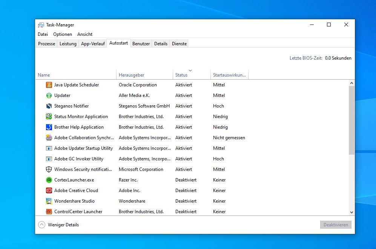Click Wondershare publisher cell
Screen dimensions: 376x249
click(x=132, y=201)
